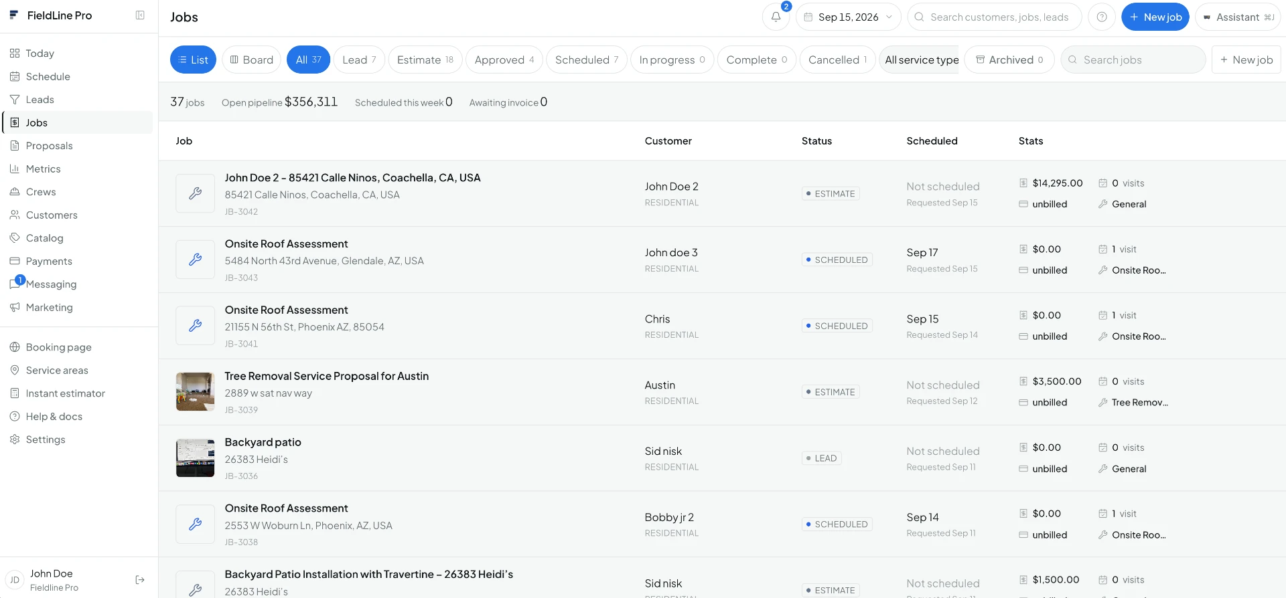Click the $14,295.00 amount for John Doe 2
The width and height of the screenshot is (1286, 598).
click(x=1058, y=183)
